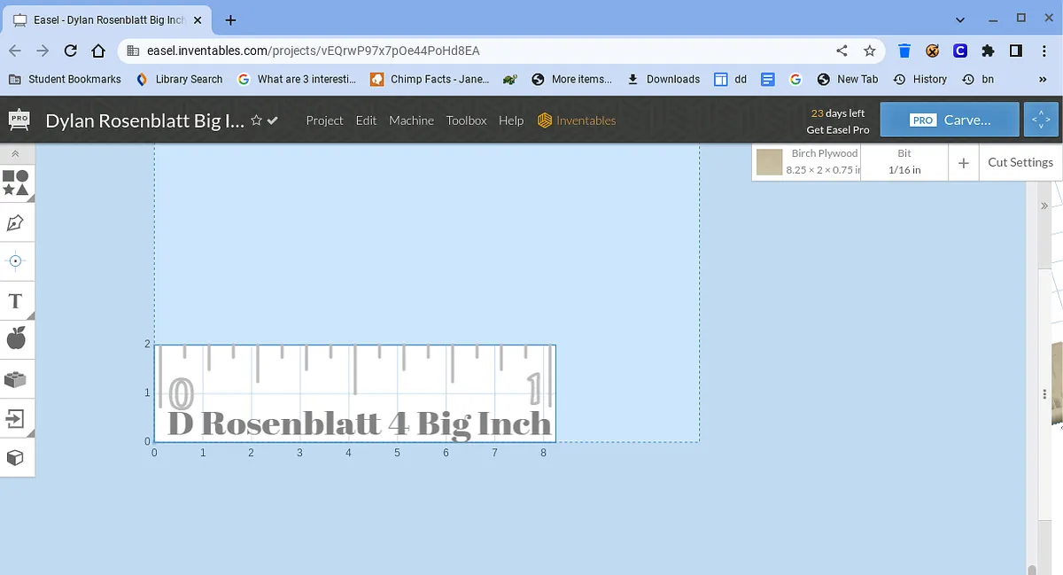Open the Apps brick icon
The image size is (1063, 575).
click(x=16, y=379)
